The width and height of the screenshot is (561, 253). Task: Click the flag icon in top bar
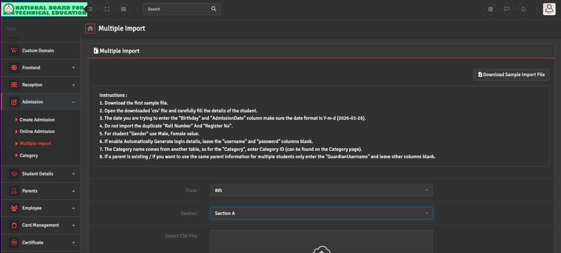point(507,9)
